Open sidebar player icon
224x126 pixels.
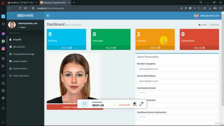(3, 58)
